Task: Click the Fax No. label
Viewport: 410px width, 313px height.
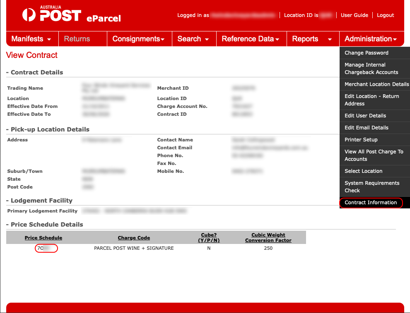Action: click(166, 163)
